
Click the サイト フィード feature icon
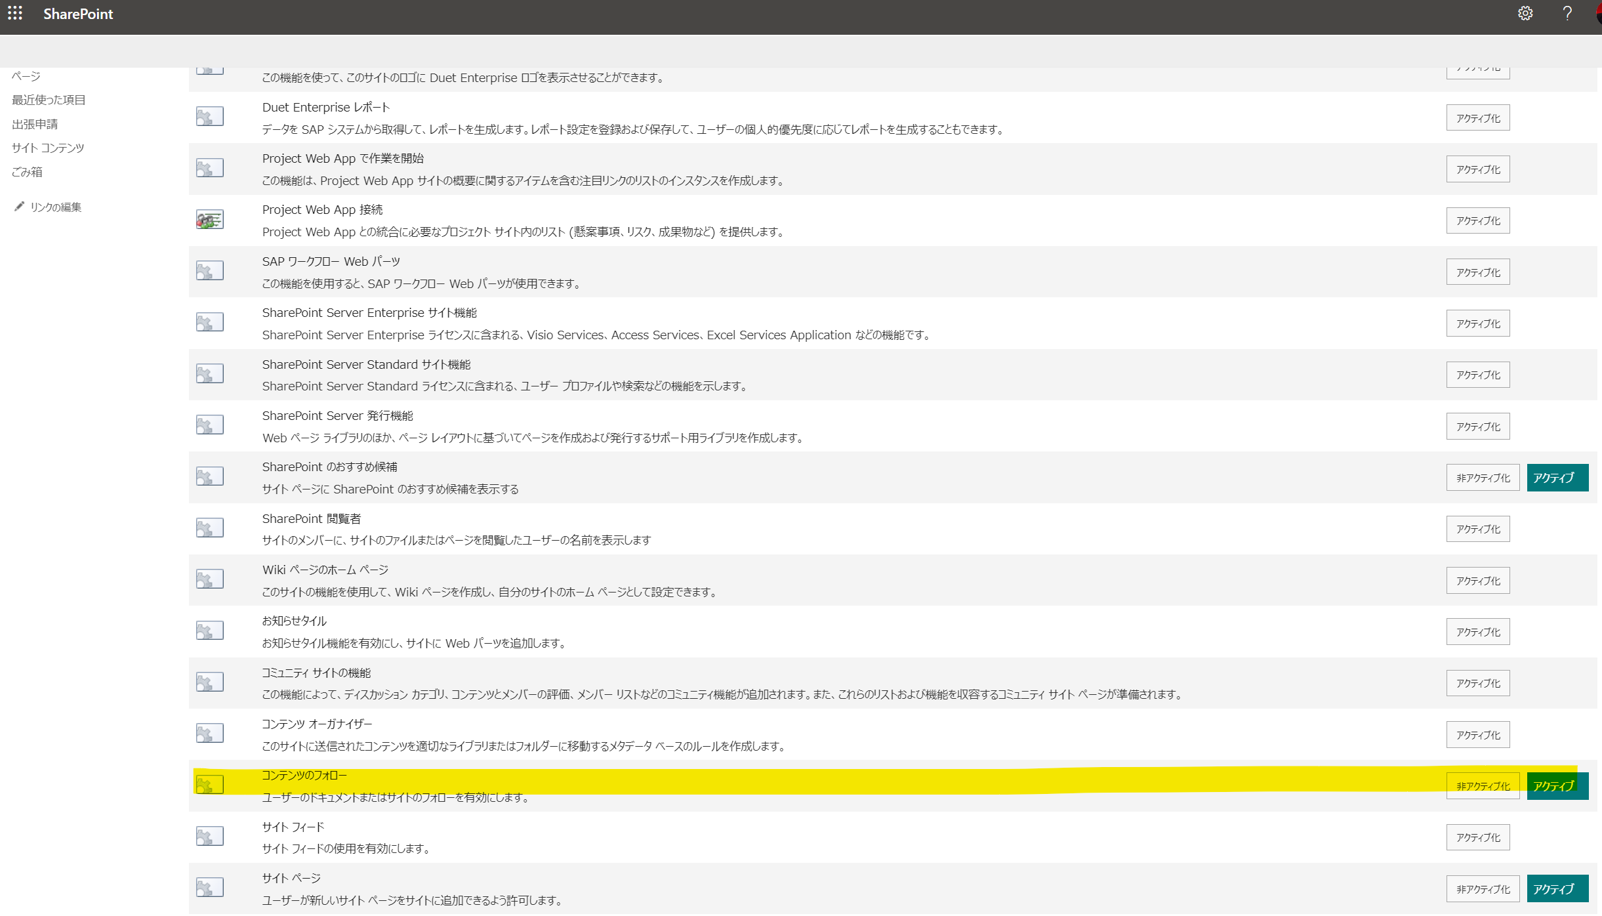(x=210, y=837)
